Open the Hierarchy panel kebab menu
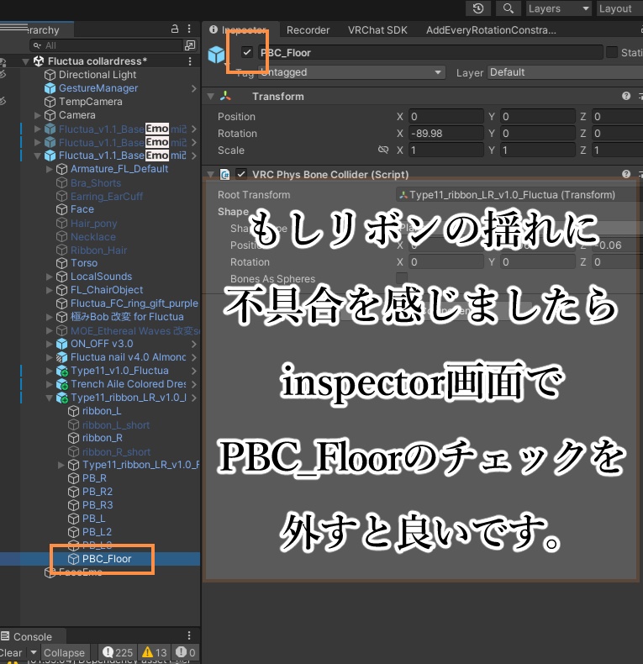Screen dimensions: 643x664 point(189,29)
